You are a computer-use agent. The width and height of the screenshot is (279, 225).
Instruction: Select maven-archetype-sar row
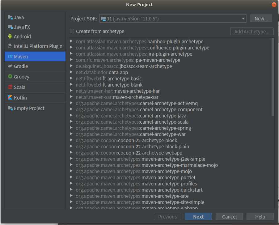[171, 97]
